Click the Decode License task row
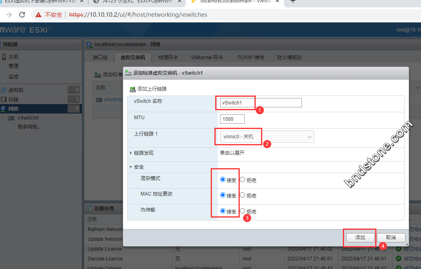 (x=252, y=259)
